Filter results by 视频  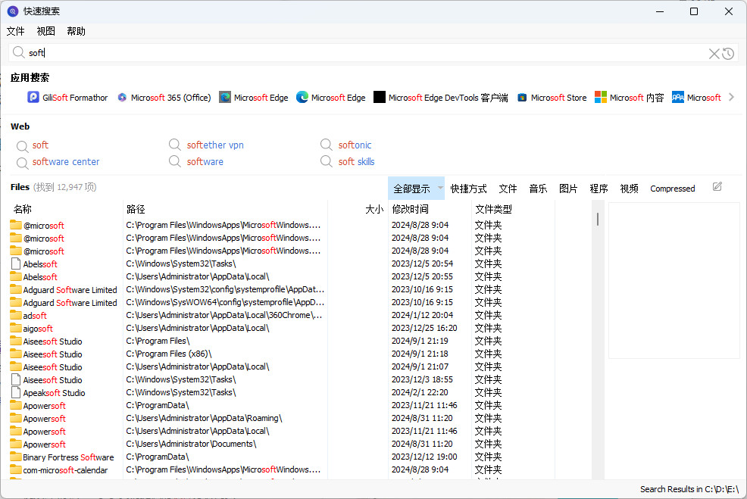point(630,189)
